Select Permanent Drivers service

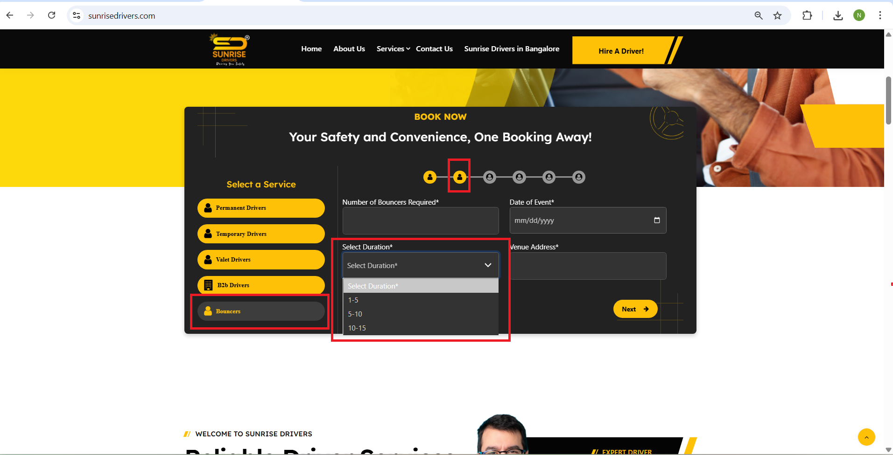(x=261, y=208)
